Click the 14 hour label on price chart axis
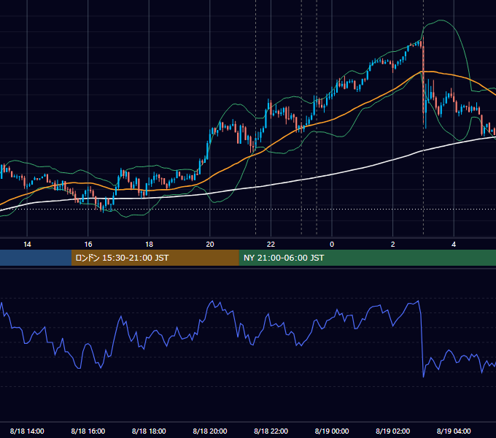The height and width of the screenshot is (438, 496). pos(27,245)
